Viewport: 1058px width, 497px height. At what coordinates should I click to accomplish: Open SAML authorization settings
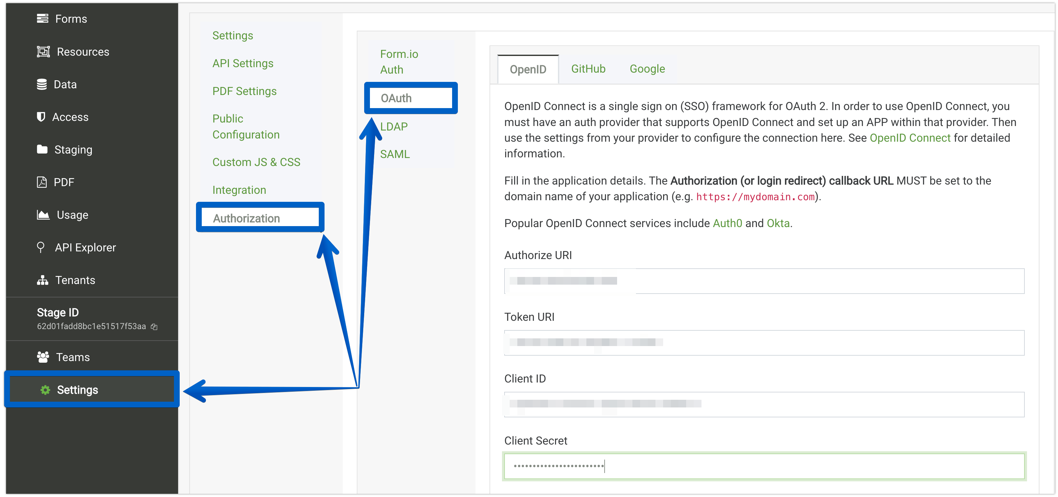click(395, 154)
